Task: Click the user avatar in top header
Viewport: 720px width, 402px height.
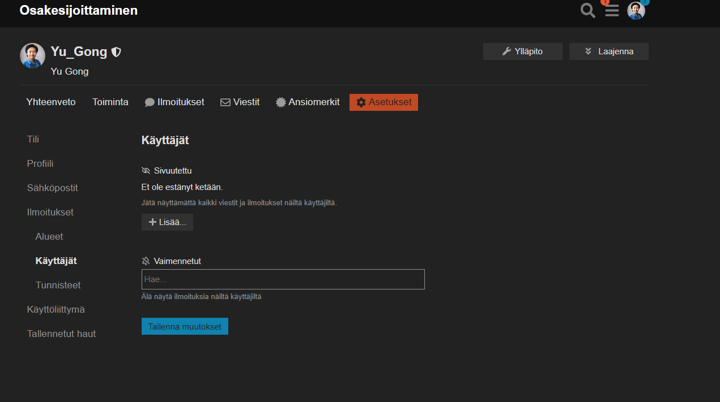Action: pos(636,11)
